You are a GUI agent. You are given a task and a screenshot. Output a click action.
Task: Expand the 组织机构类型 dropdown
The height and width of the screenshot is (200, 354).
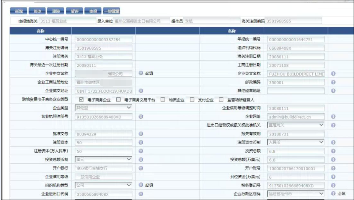pos(104,185)
